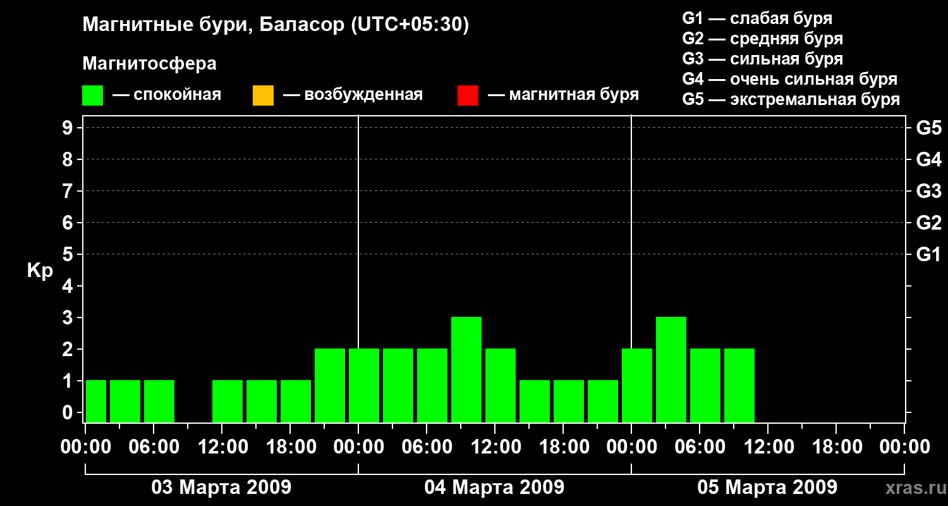Viewport: 948px width, 506px height.
Task: Click the 05 Марта 2009 date label
Action: [x=767, y=488]
